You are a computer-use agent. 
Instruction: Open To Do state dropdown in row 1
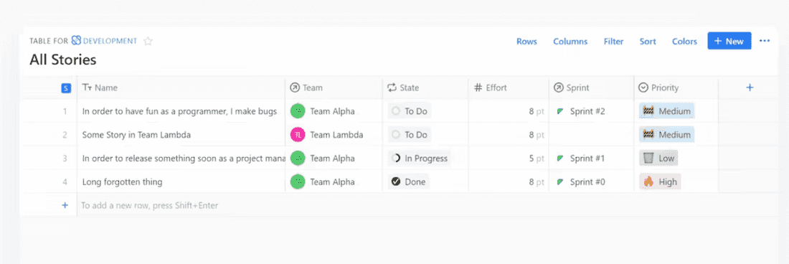[x=410, y=111]
